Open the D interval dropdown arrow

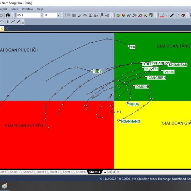tap(58, 15)
